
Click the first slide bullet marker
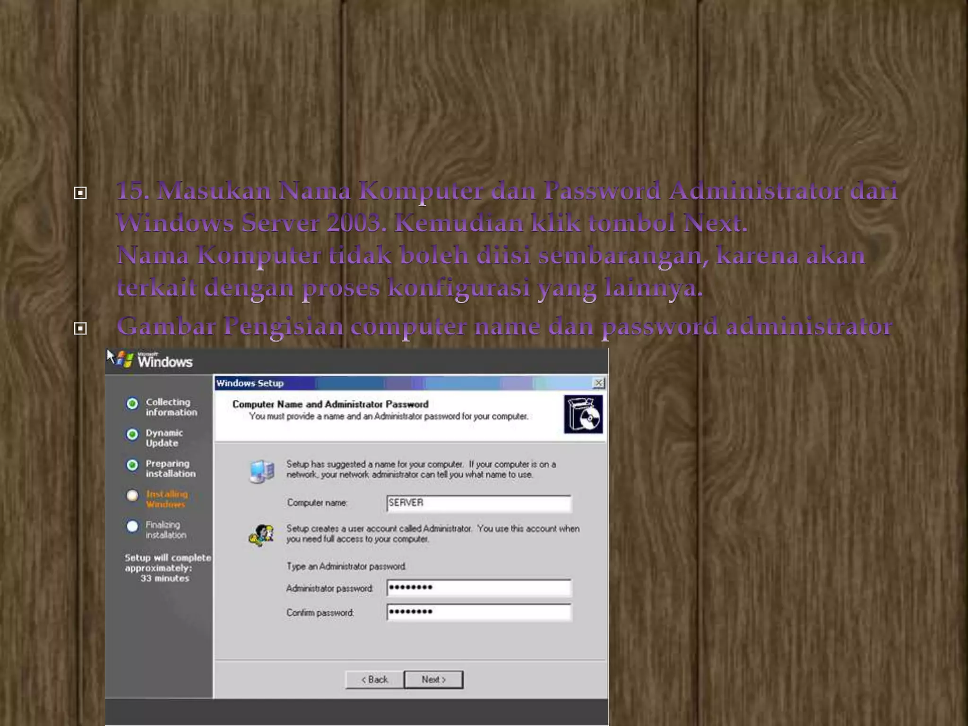pyautogui.click(x=80, y=193)
